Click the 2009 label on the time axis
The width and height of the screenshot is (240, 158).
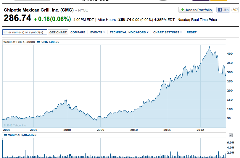click(x=100, y=130)
